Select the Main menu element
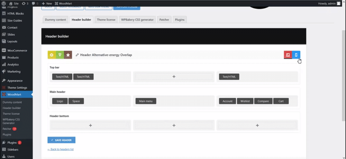The height and width of the screenshot is (159, 346). pyautogui.click(x=146, y=101)
